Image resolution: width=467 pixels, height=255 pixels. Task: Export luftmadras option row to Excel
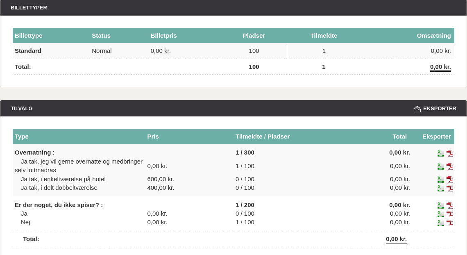coord(440,166)
